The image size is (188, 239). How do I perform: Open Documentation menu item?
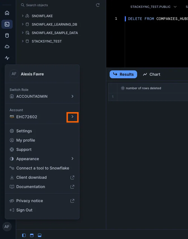pos(42,187)
